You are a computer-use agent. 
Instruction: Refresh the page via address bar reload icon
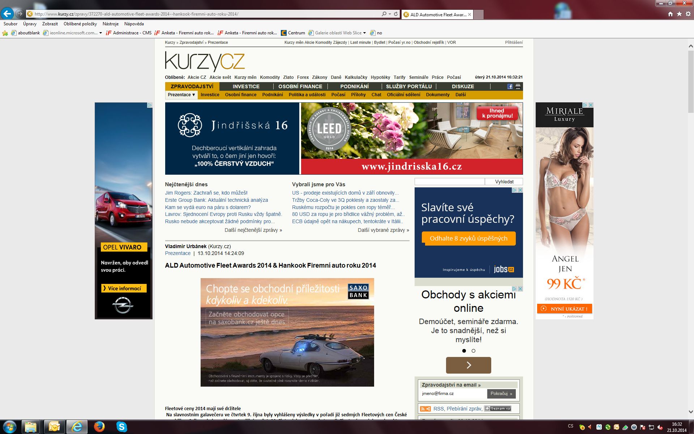pos(396,14)
